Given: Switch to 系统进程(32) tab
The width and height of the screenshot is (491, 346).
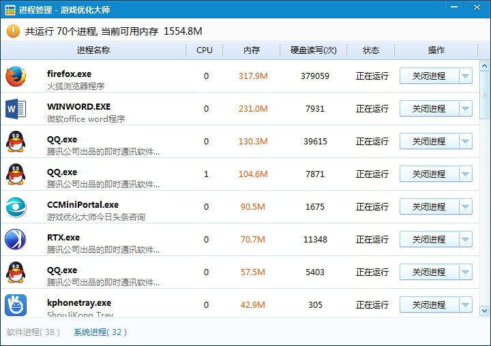Looking at the screenshot, I should pyautogui.click(x=100, y=332).
